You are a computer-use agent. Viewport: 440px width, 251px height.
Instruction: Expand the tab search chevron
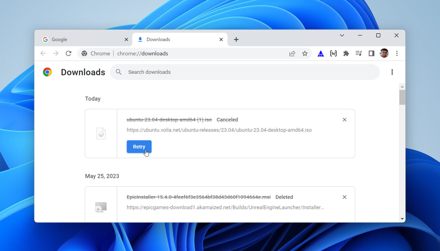click(342, 35)
